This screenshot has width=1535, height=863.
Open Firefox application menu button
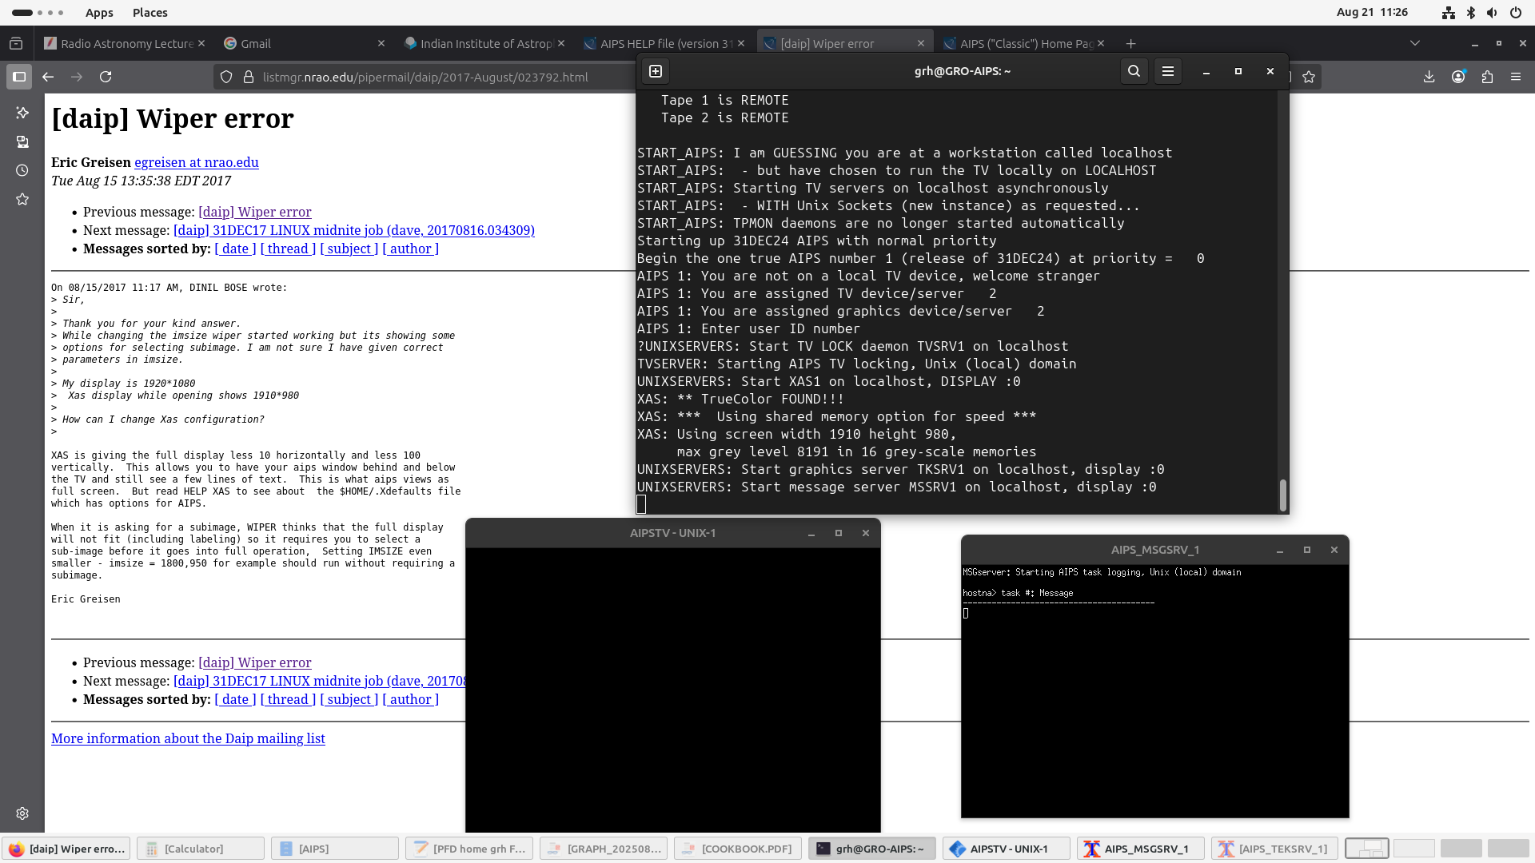click(x=1516, y=77)
